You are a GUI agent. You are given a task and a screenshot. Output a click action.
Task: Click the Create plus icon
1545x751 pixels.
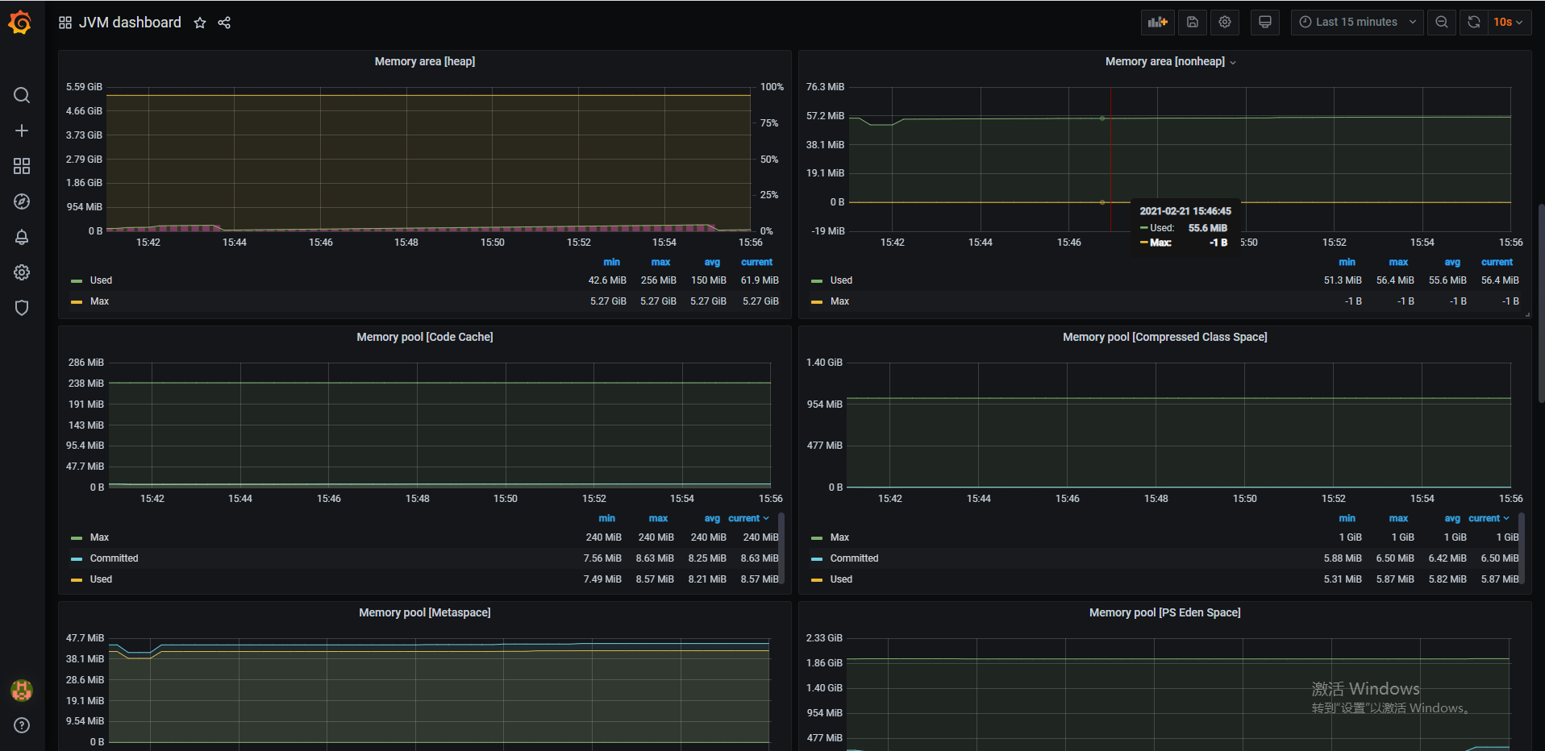point(22,131)
